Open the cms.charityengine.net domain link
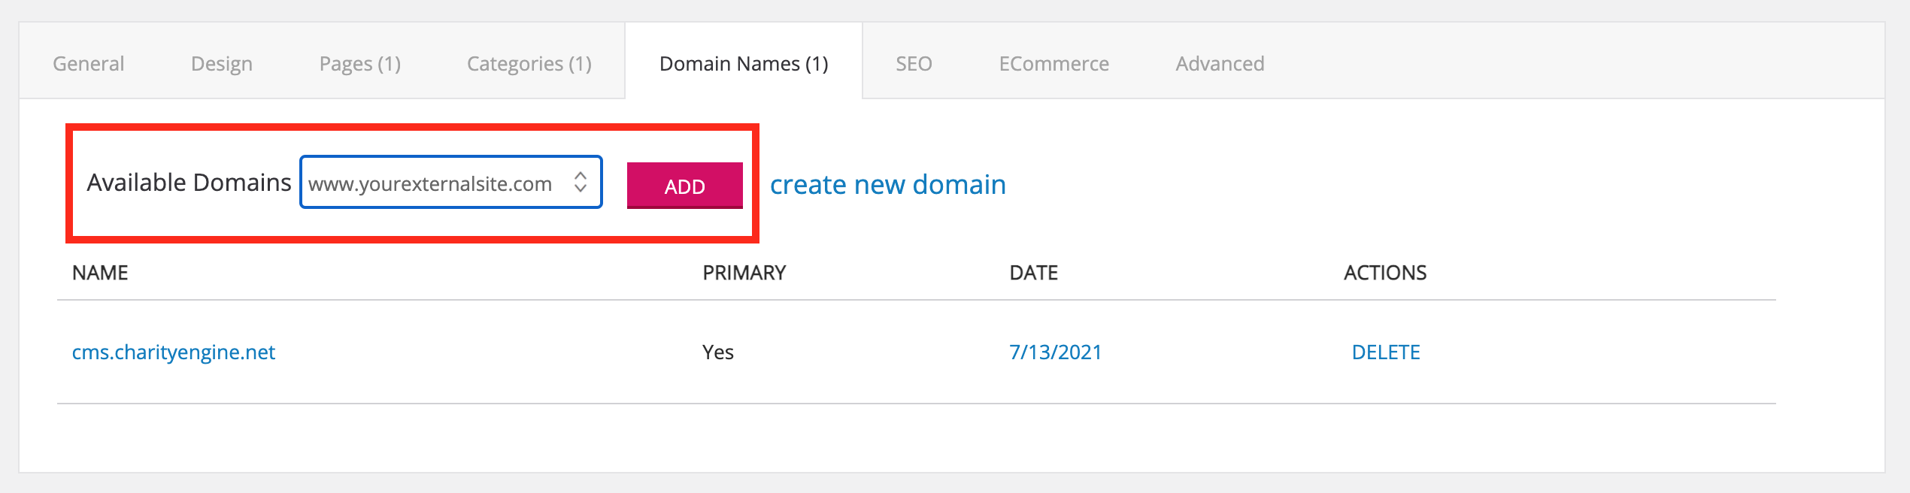Viewport: 1910px width, 493px height. tap(174, 352)
